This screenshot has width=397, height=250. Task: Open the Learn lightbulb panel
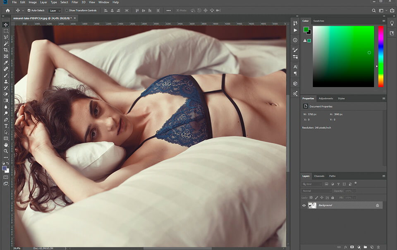pyautogui.click(x=392, y=23)
